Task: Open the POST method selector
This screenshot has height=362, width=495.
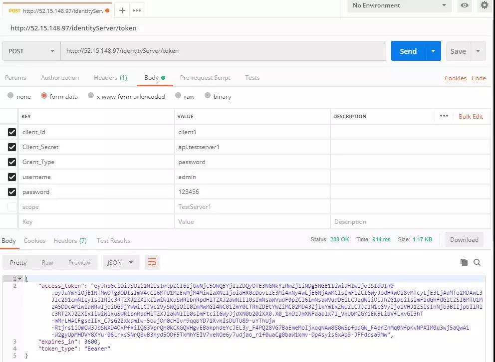Action: [x=31, y=51]
